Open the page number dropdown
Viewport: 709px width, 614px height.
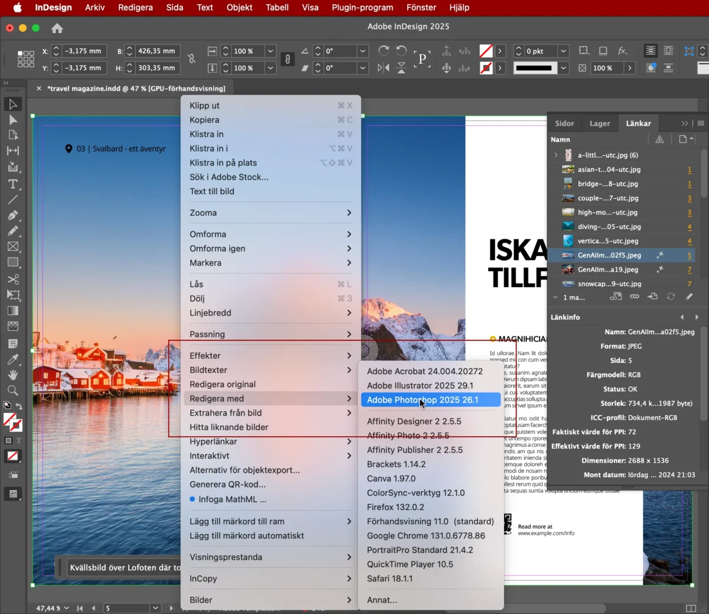click(155, 608)
